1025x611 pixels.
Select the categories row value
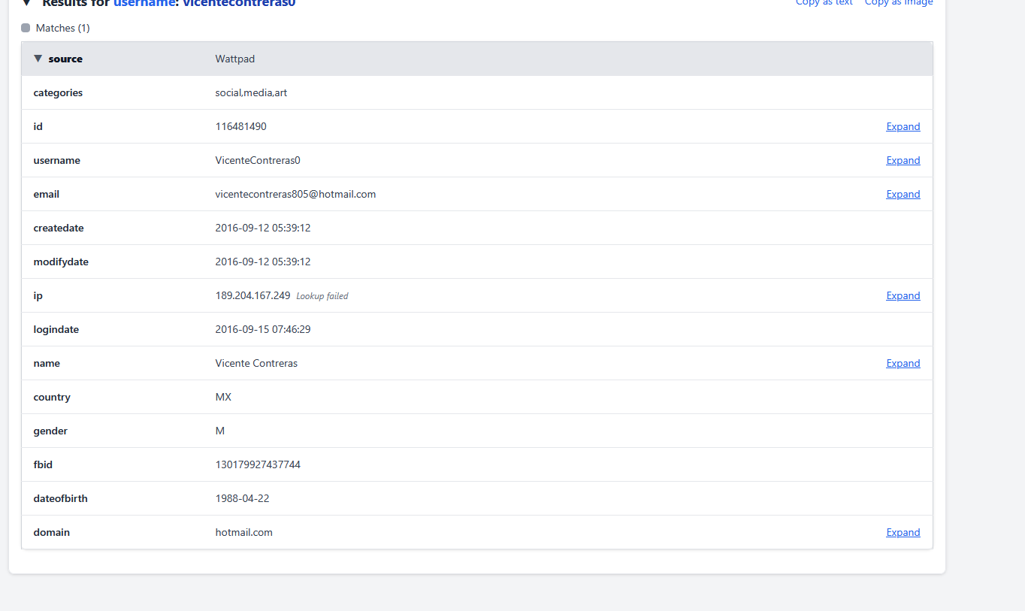[x=251, y=92]
